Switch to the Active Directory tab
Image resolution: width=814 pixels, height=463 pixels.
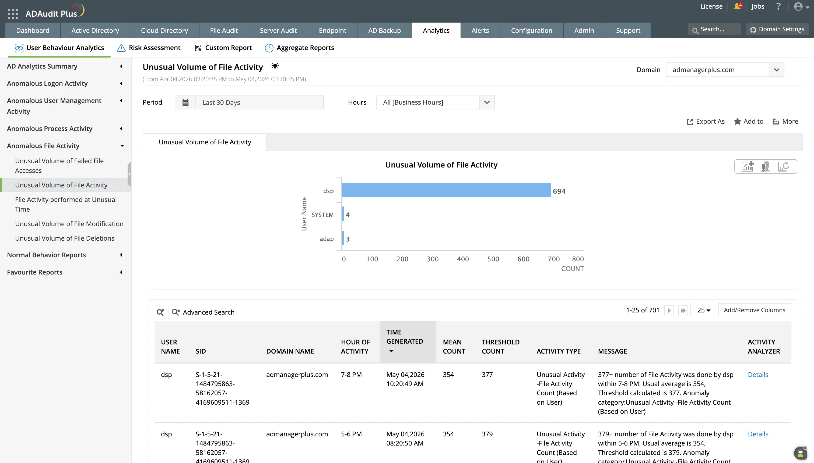(95, 30)
